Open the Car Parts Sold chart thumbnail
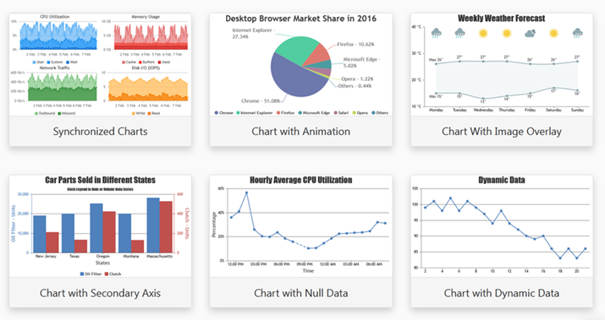Screen dimensions: 605x320 click(101, 226)
